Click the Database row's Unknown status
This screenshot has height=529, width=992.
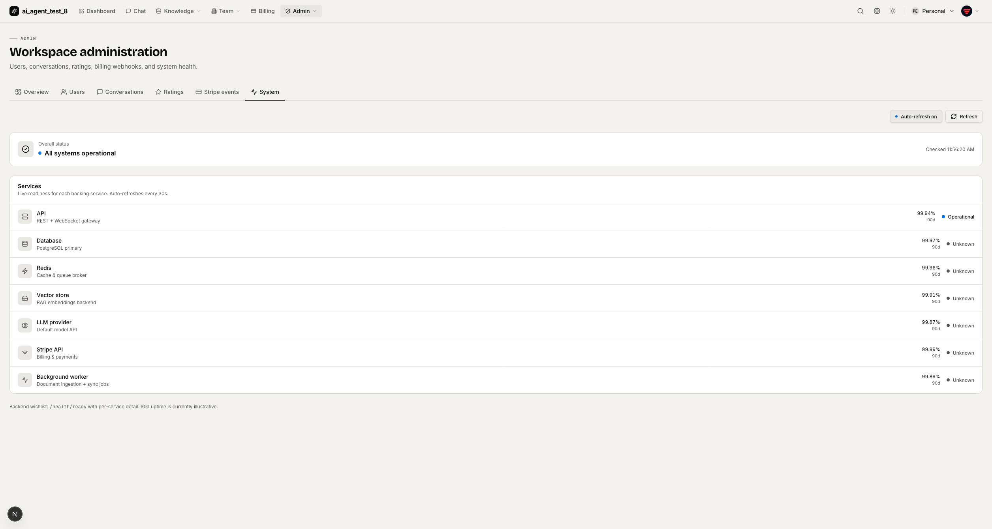pos(960,244)
